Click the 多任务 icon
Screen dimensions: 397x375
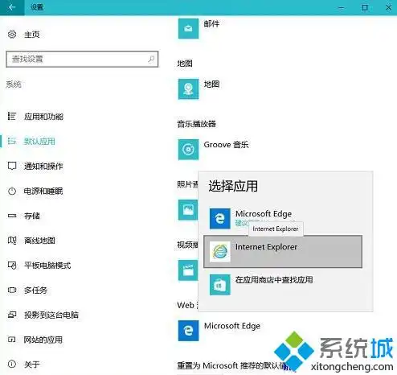(12, 290)
